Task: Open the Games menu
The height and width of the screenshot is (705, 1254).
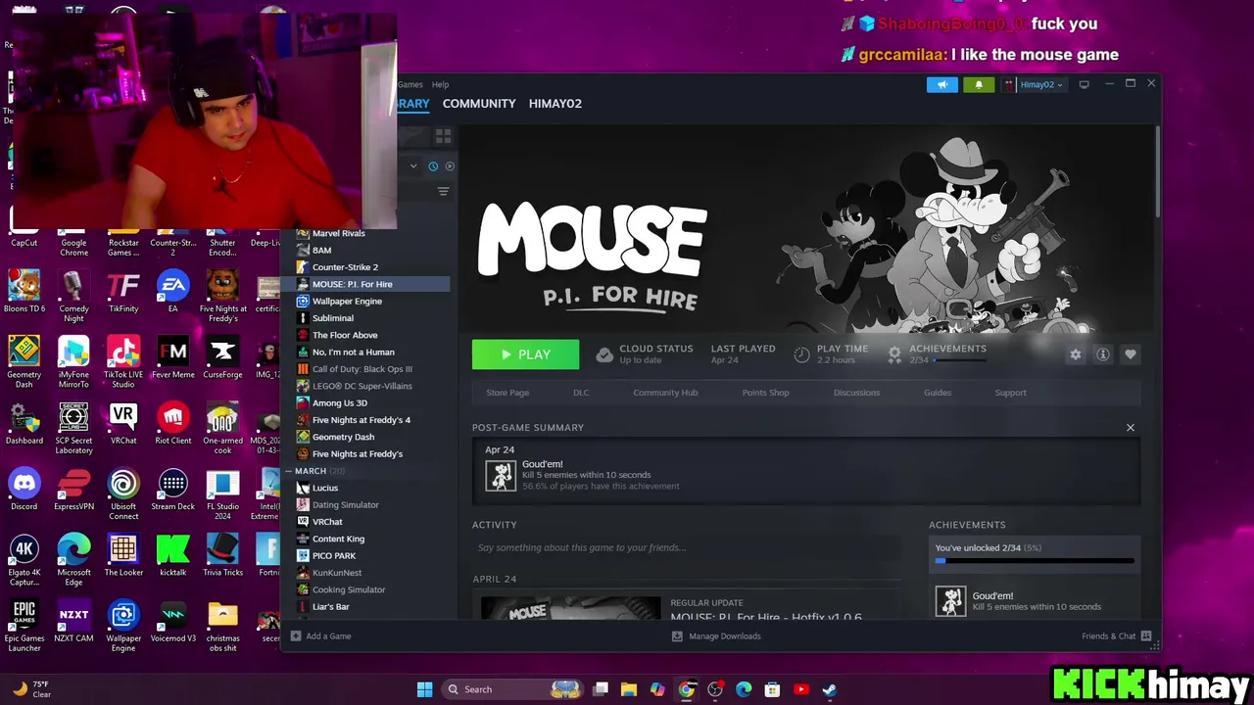Action: (410, 84)
